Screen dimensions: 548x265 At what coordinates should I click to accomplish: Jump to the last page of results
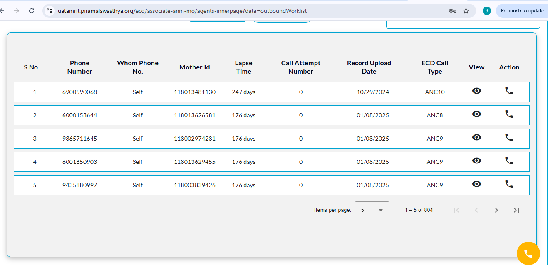[516, 210]
